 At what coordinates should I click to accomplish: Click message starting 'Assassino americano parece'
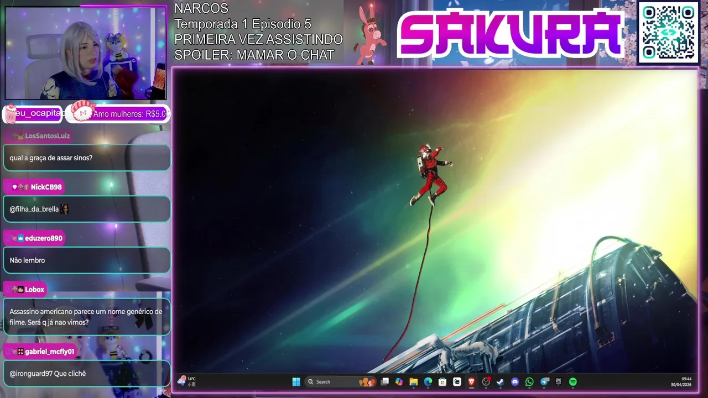(x=86, y=317)
